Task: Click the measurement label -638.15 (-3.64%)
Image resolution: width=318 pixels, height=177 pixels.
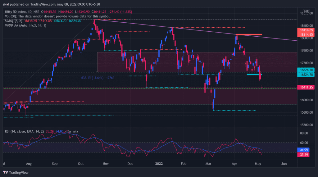Action: 97,78
